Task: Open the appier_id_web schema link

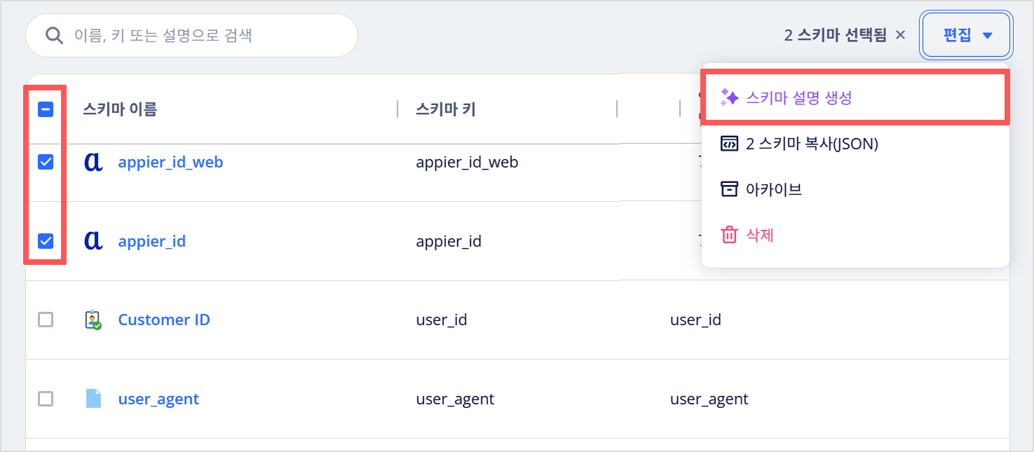Action: (x=170, y=163)
